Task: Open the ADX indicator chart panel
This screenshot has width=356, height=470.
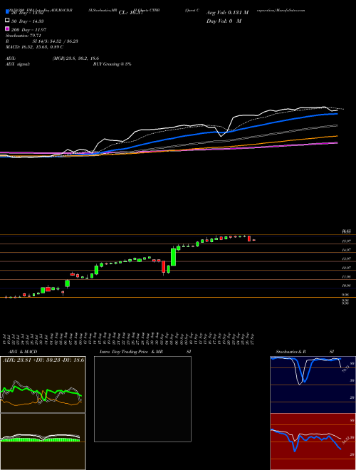Action: (43, 385)
